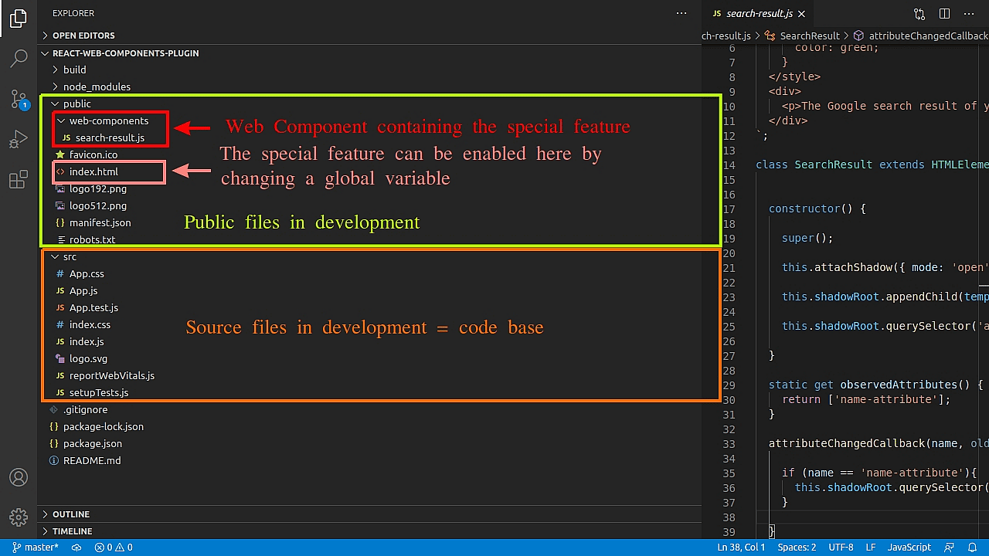Expand the OUTLINE section
Viewport: 989px width, 556px height.
click(x=71, y=514)
